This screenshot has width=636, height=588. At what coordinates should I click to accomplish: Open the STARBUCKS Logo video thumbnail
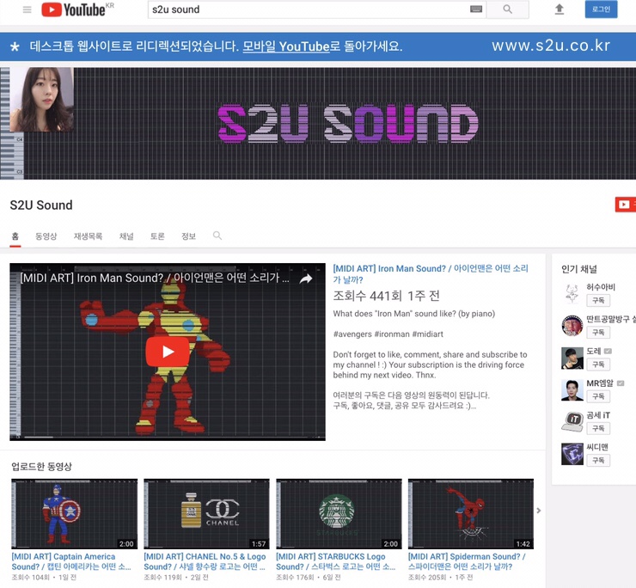[339, 514]
